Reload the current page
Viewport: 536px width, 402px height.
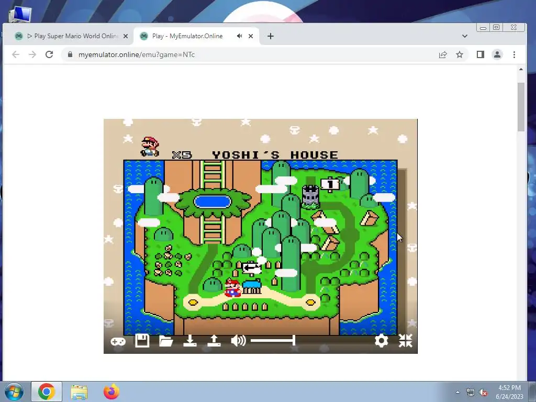coord(49,54)
